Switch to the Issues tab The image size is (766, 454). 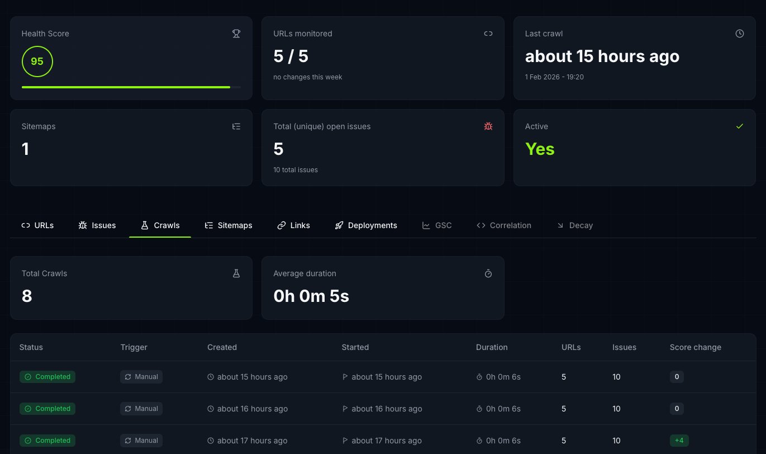pos(97,225)
